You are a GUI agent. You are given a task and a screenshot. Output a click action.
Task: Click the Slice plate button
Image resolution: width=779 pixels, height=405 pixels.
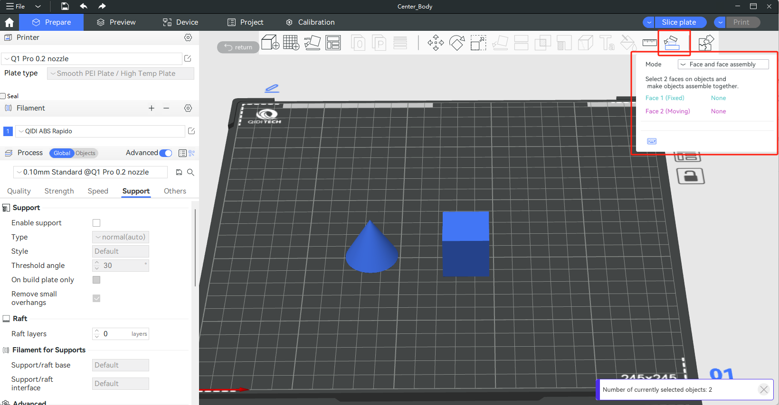pyautogui.click(x=678, y=22)
